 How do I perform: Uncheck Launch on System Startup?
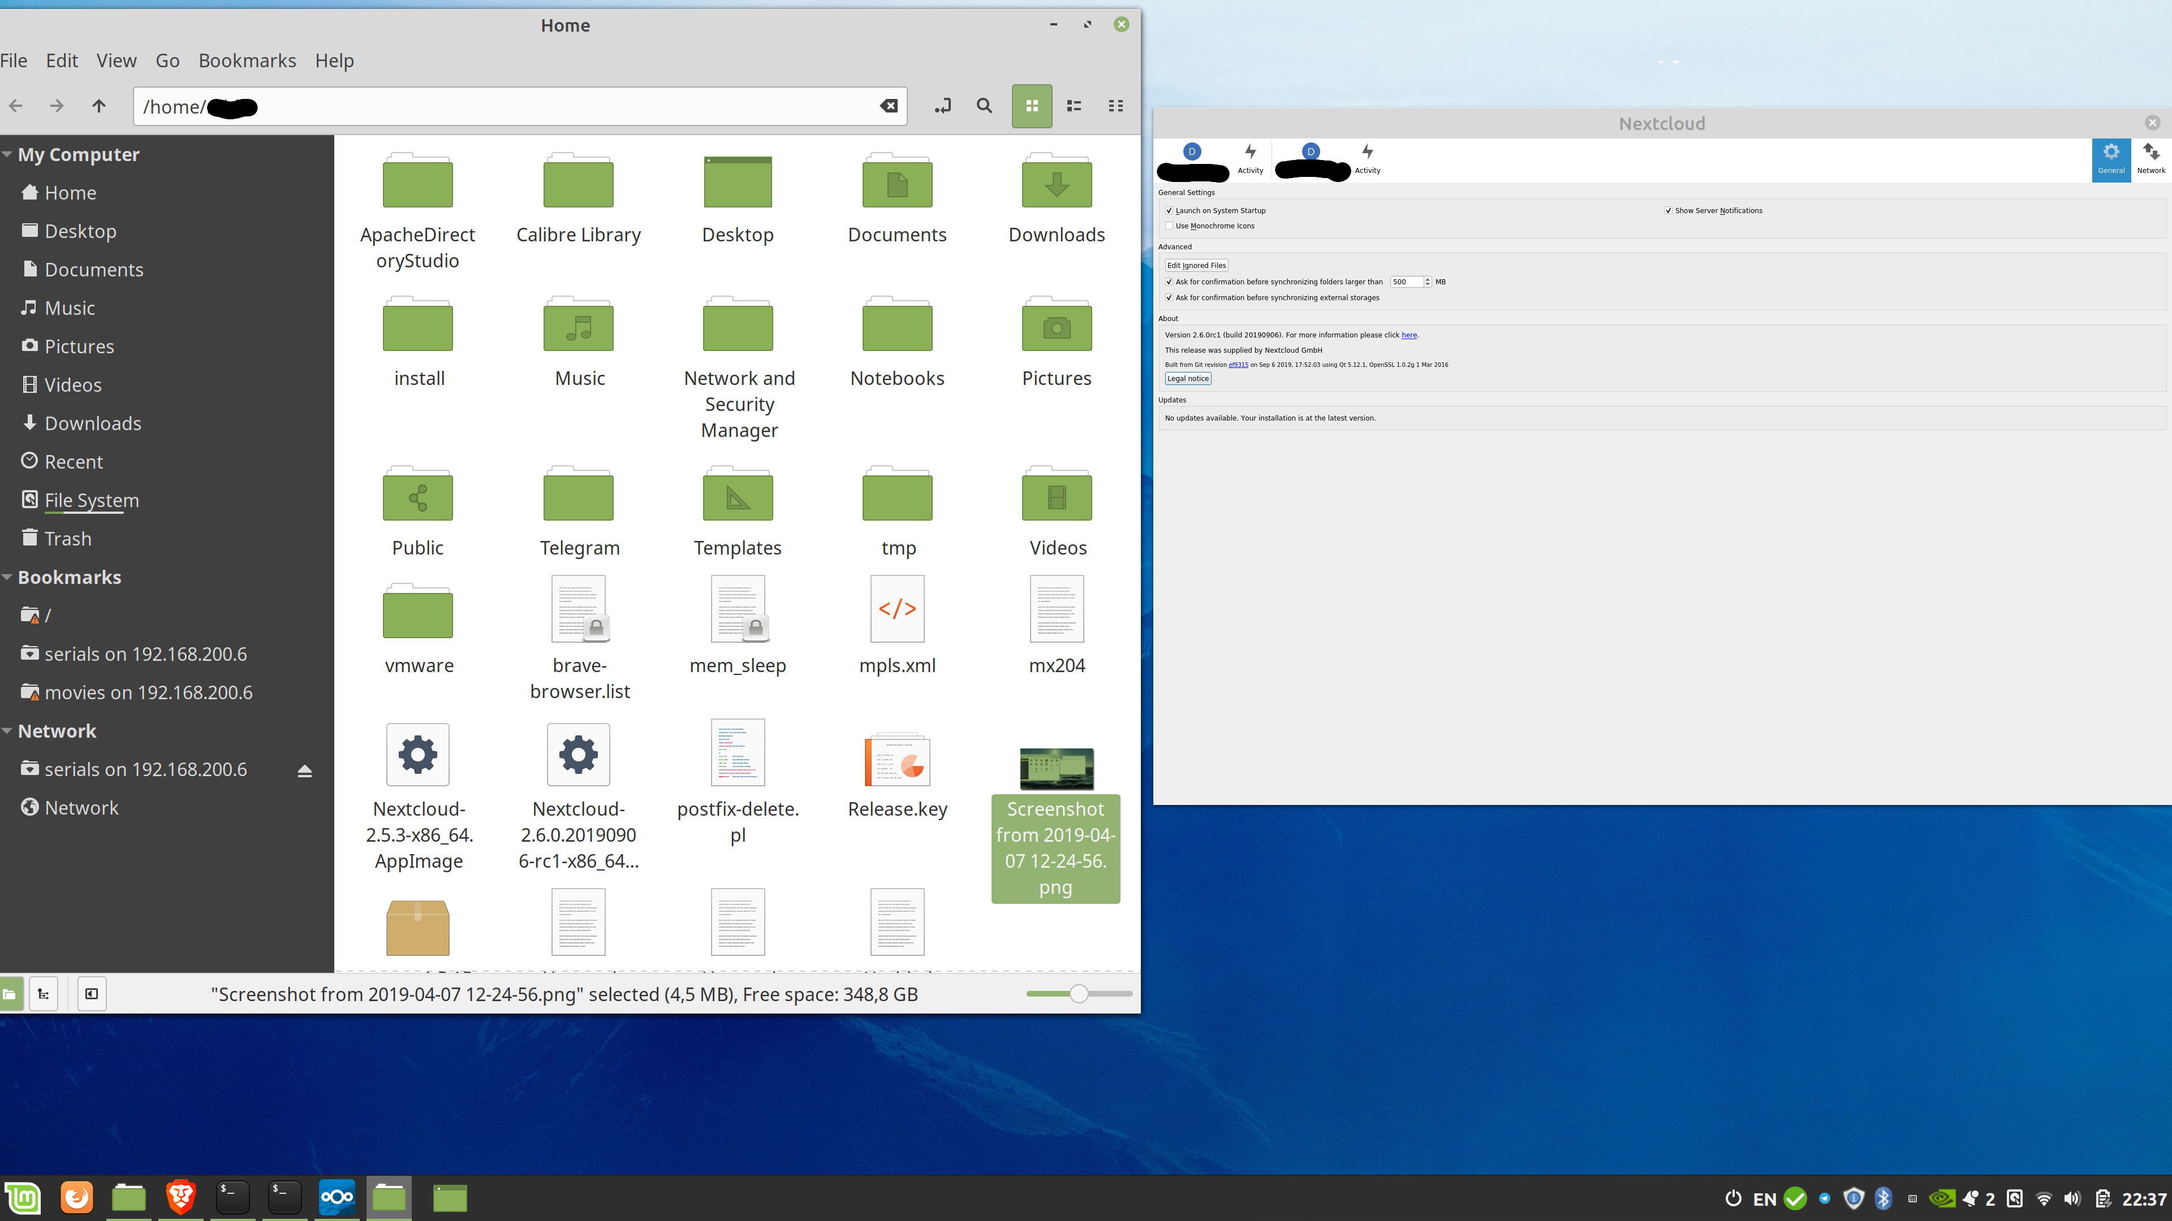(x=1170, y=211)
